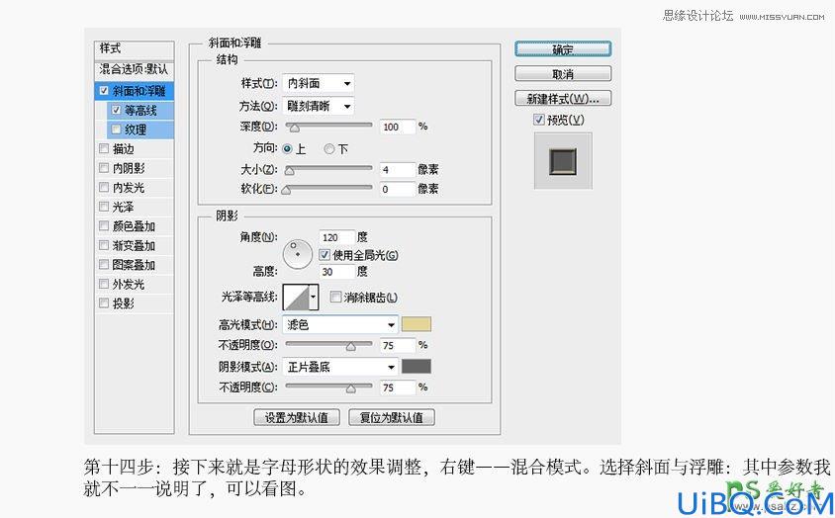The height and width of the screenshot is (518, 835).
Task: Enable the 投影 checkbox
Action: (104, 302)
